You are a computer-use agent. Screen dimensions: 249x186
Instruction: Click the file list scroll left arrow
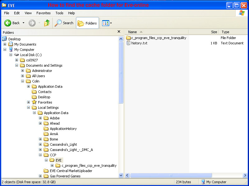coord(127,175)
